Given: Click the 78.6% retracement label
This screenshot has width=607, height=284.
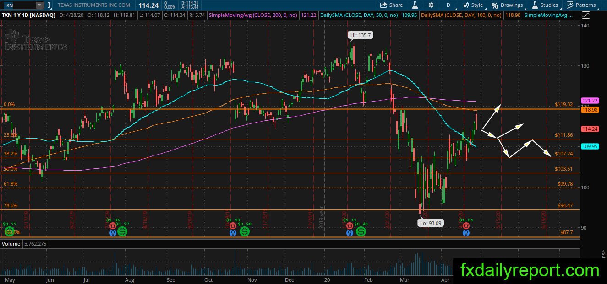Looking at the screenshot, I should coord(10,205).
